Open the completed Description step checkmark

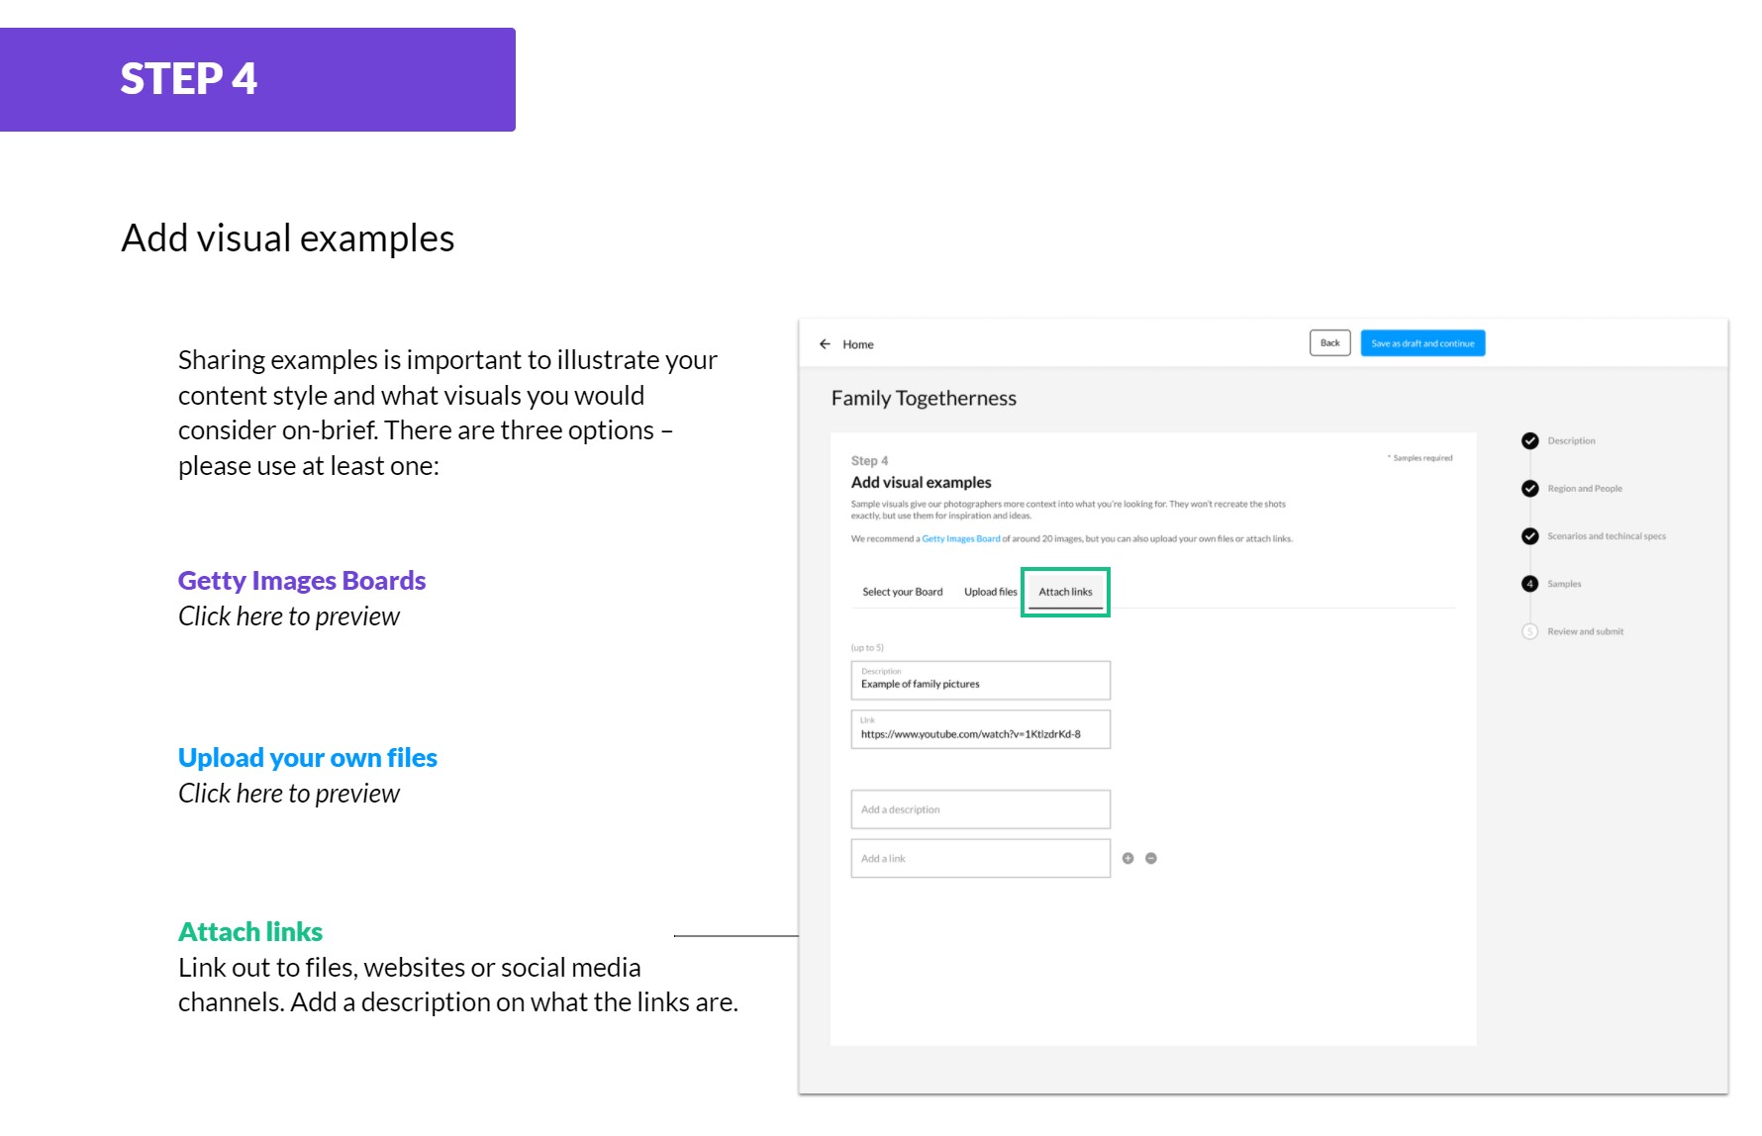1530,441
